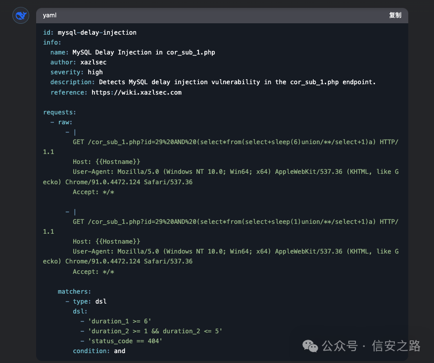434x363 pixels.
Task: Click the GET request containing sleep(6)
Action: [x=221, y=147]
